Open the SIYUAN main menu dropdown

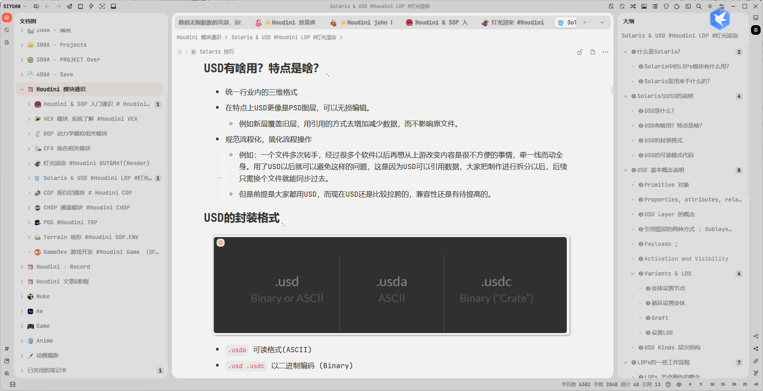pos(15,6)
